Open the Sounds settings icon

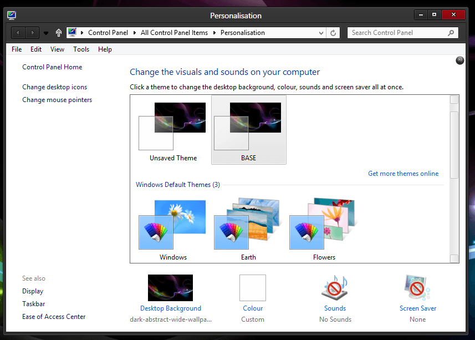tap(334, 288)
